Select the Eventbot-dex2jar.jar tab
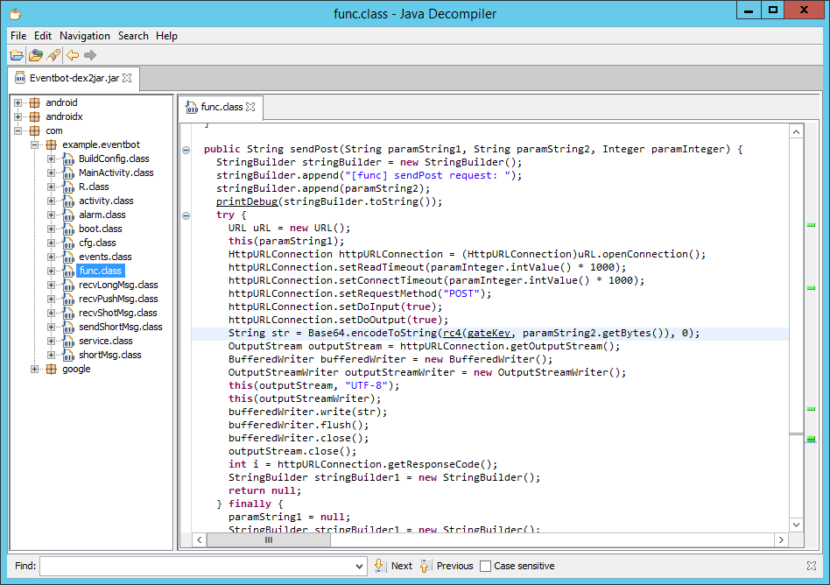This screenshot has width=830, height=585. 74,78
